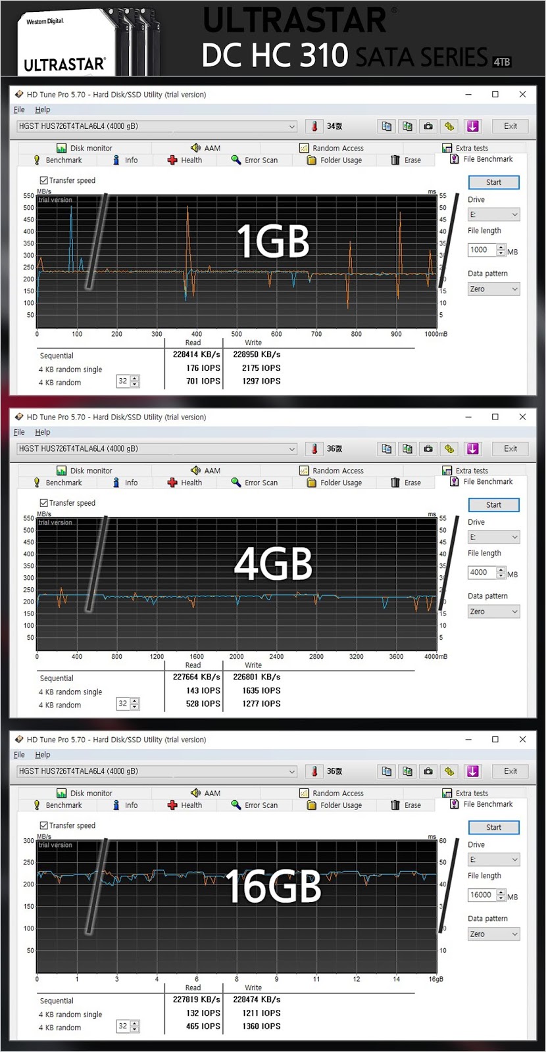
Task: Click copy screenshot icon in 4000 MB window
Action: pyautogui.click(x=408, y=449)
